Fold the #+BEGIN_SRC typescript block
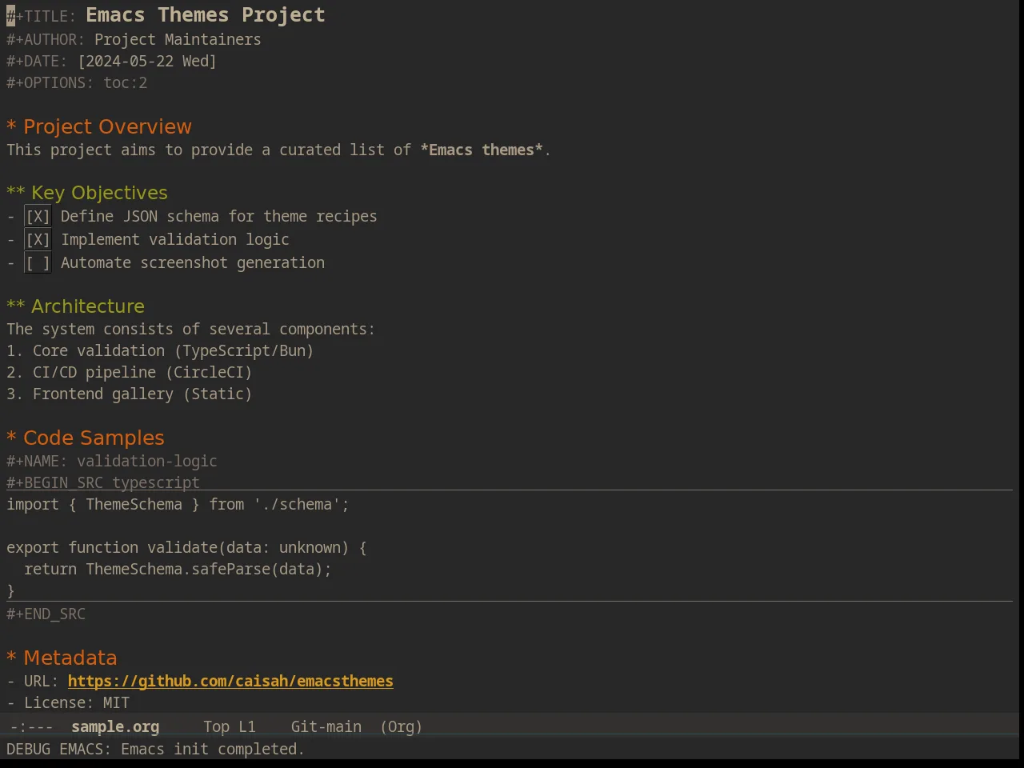The image size is (1024, 768). pyautogui.click(x=103, y=482)
